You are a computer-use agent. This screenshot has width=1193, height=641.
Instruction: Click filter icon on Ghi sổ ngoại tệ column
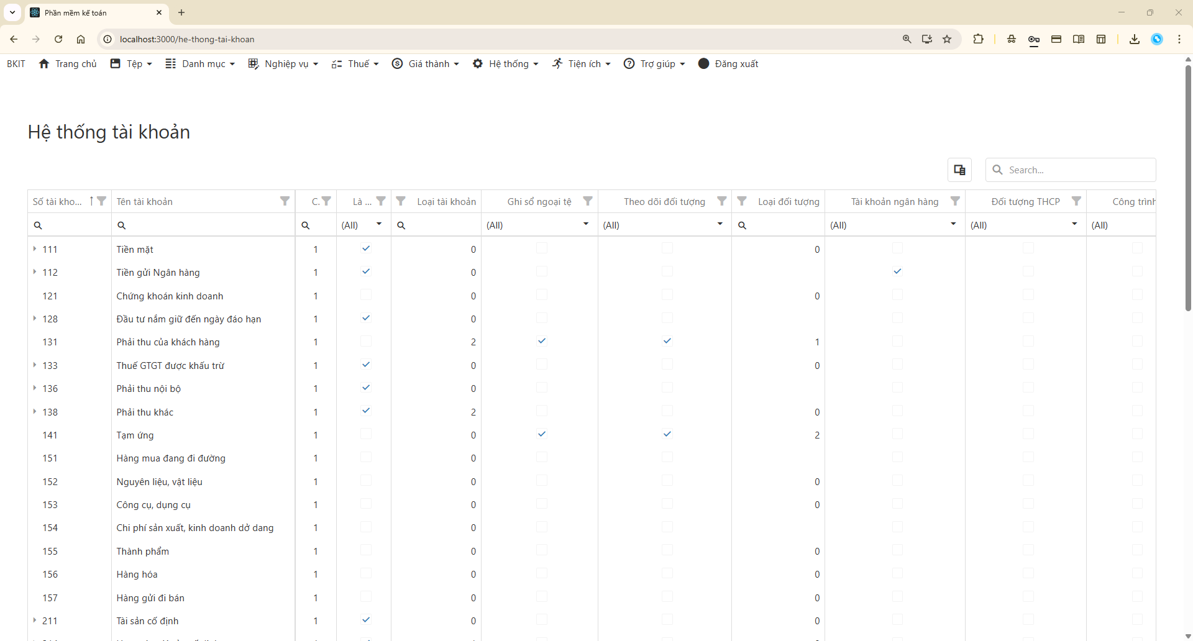tap(587, 201)
